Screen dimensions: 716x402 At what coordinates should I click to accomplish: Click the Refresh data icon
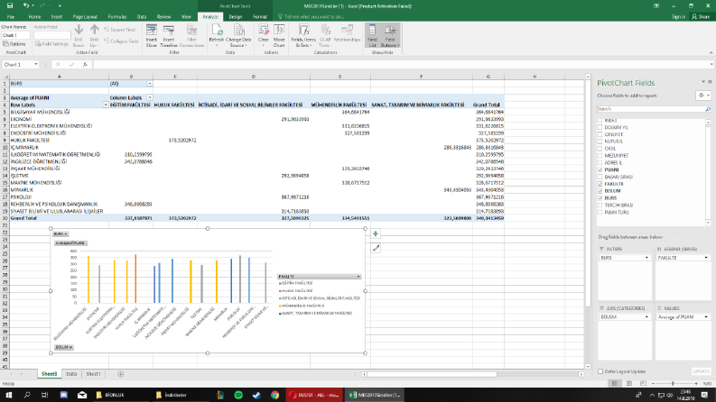pyautogui.click(x=217, y=36)
